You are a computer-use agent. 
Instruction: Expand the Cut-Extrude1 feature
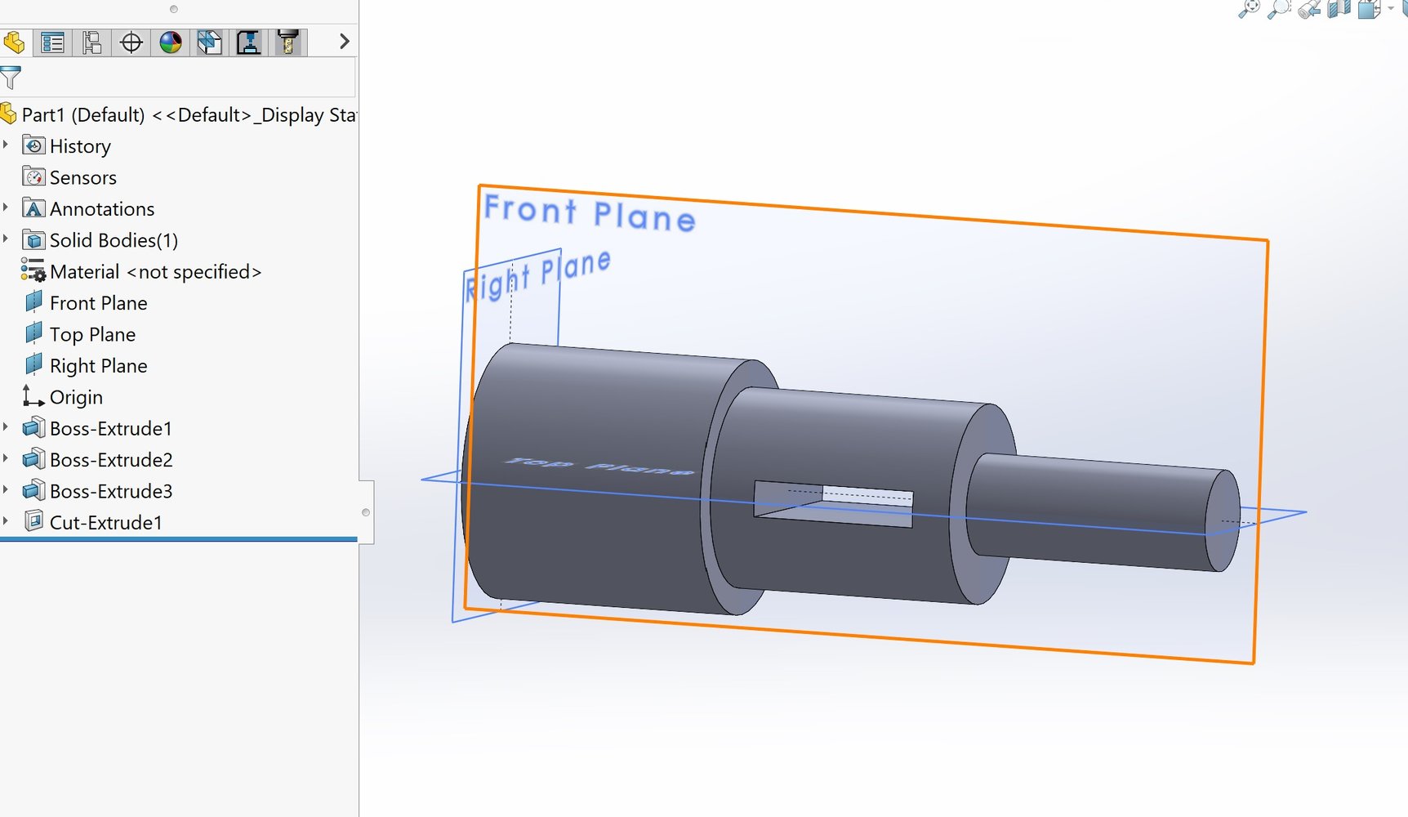tap(7, 521)
